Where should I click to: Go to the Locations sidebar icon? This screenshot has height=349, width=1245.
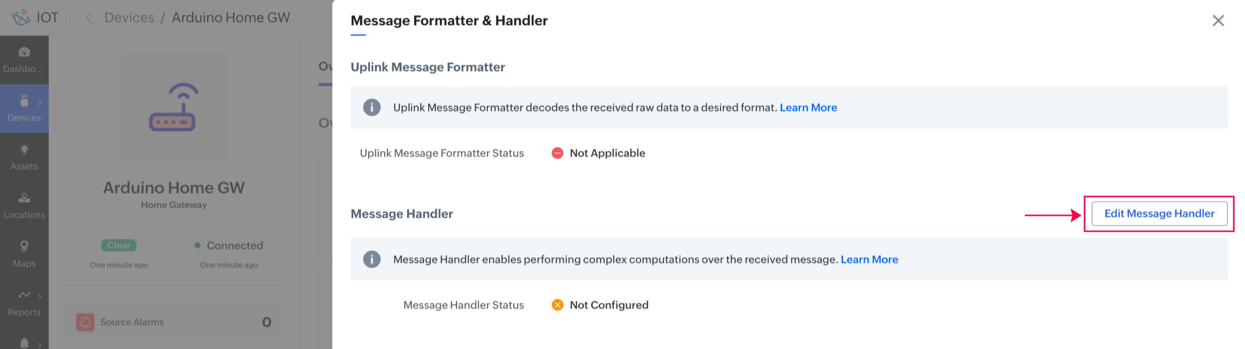click(x=24, y=198)
